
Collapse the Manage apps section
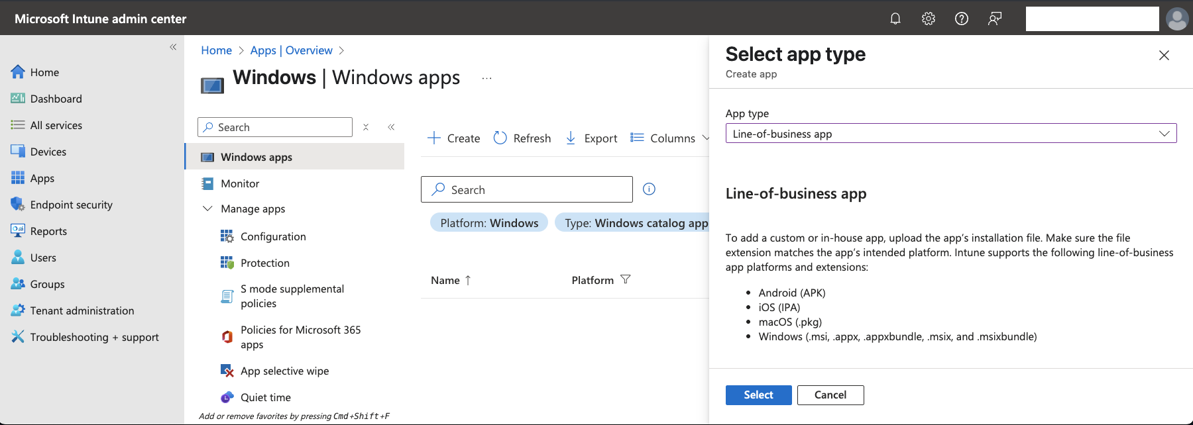click(207, 209)
